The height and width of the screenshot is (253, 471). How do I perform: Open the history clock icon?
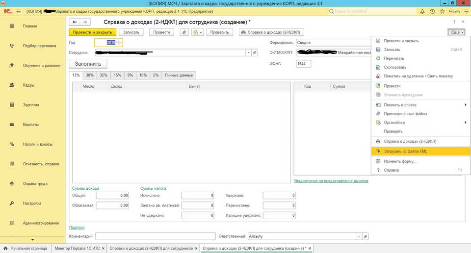point(432,11)
